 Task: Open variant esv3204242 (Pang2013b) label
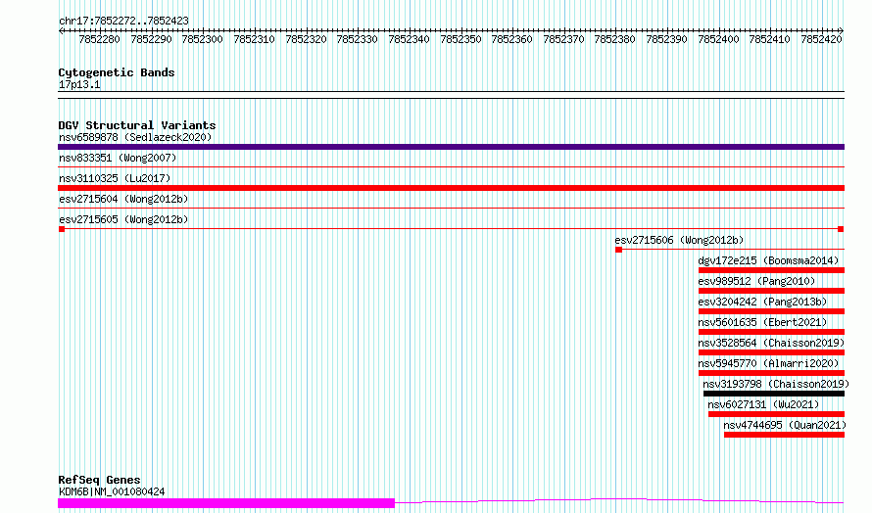click(x=762, y=302)
